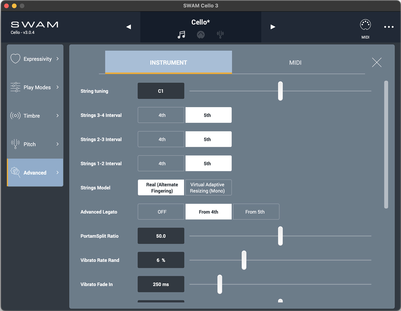Click the music note icon under Cello
This screenshot has width=401, height=311.
(181, 35)
